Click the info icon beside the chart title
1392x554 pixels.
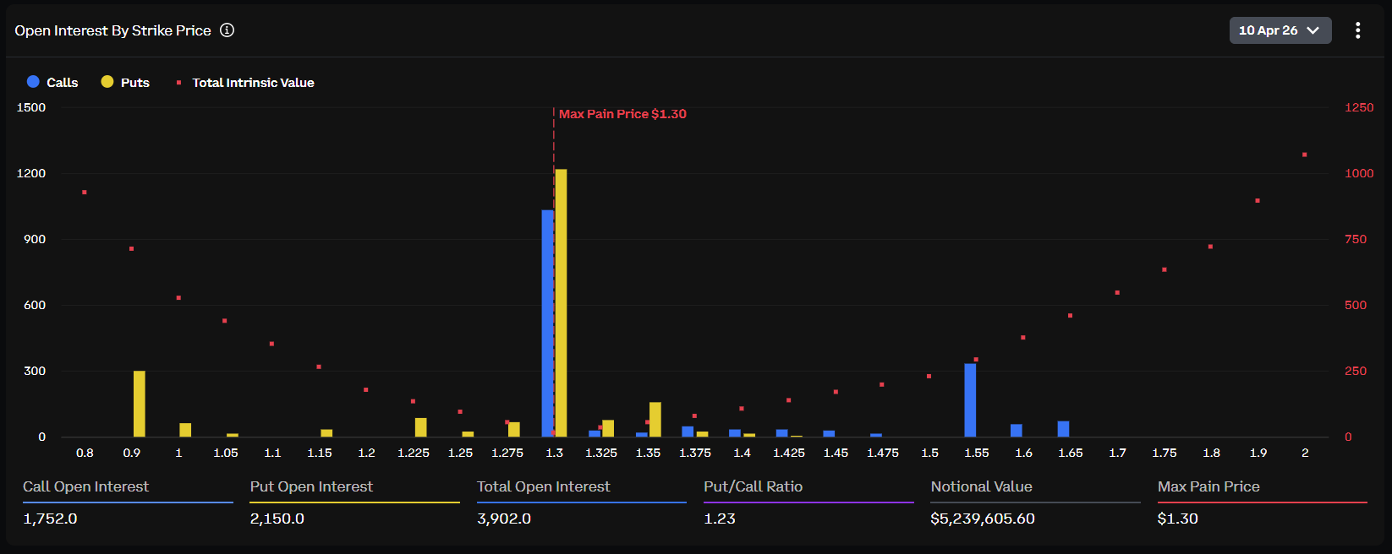click(227, 30)
